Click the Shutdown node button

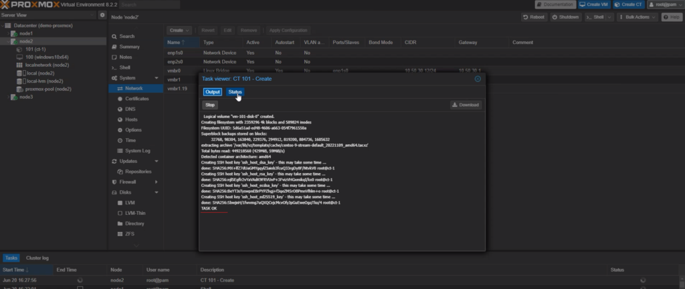566,17
